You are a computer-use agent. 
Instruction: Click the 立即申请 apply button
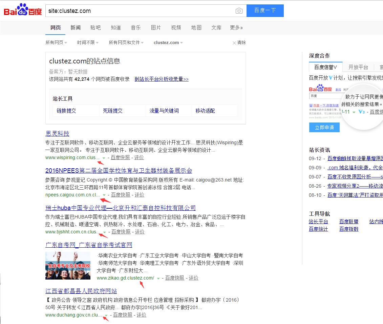[x=324, y=128]
